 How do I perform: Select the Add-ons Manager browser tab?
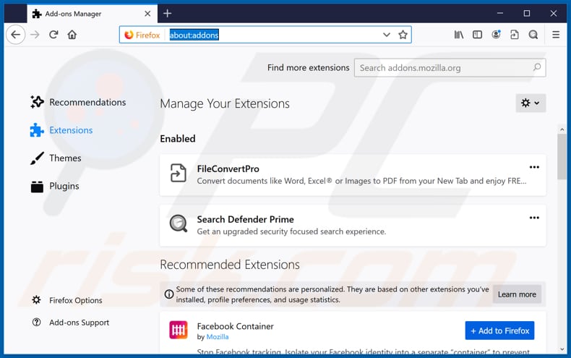[x=92, y=14]
